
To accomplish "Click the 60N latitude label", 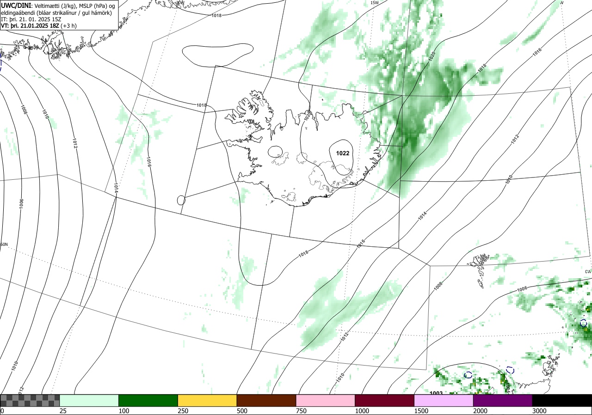I will coord(4,244).
